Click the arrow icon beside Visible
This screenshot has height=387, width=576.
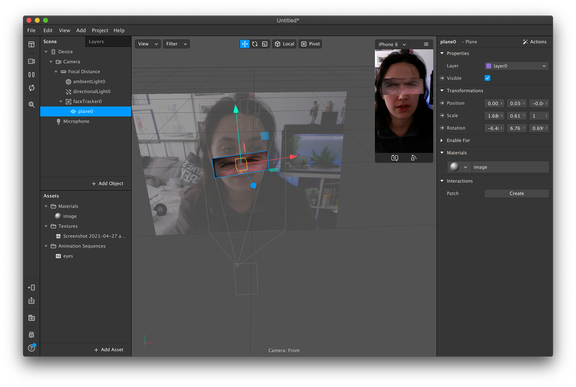tap(442, 78)
